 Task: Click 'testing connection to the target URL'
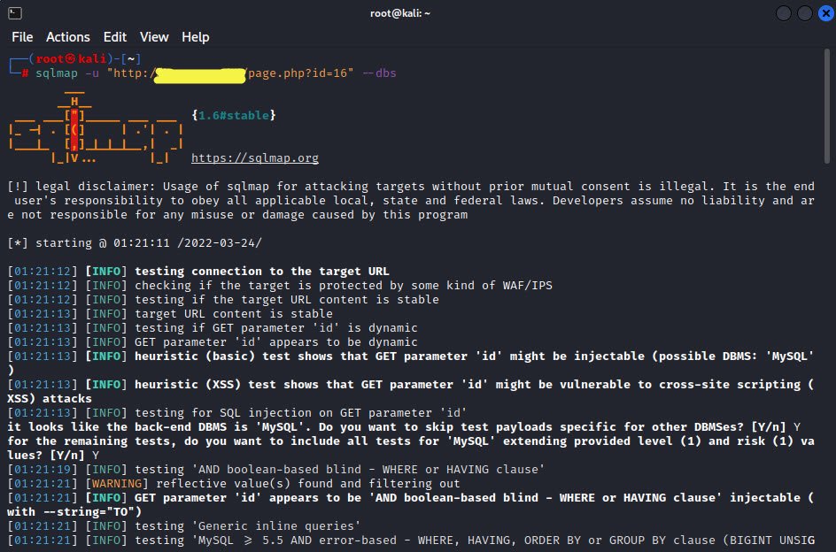click(x=262, y=272)
